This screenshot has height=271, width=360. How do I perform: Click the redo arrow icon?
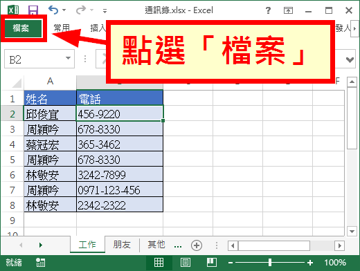[x=81, y=10]
